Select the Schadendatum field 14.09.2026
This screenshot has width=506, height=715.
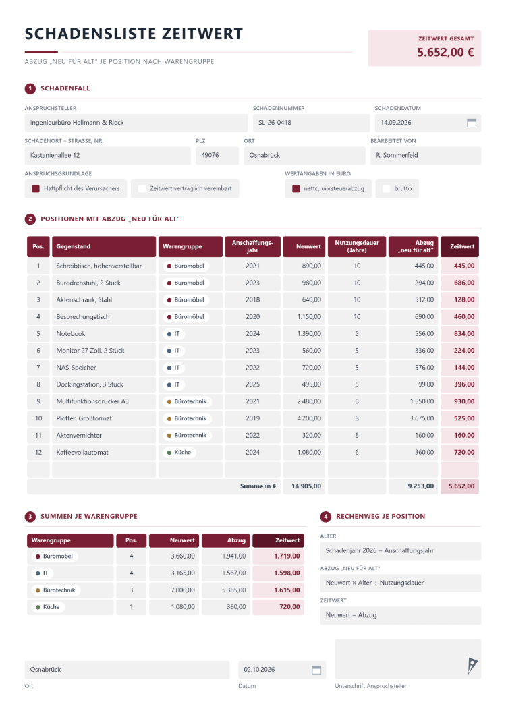point(428,123)
